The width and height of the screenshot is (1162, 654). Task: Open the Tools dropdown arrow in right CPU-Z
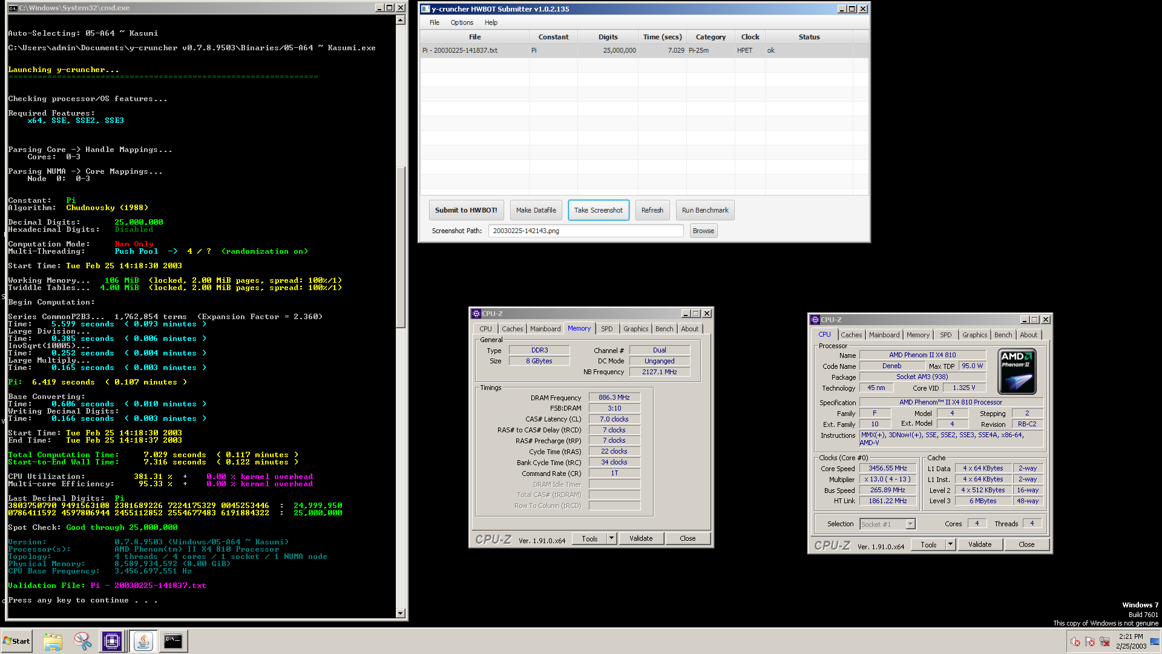coord(950,544)
